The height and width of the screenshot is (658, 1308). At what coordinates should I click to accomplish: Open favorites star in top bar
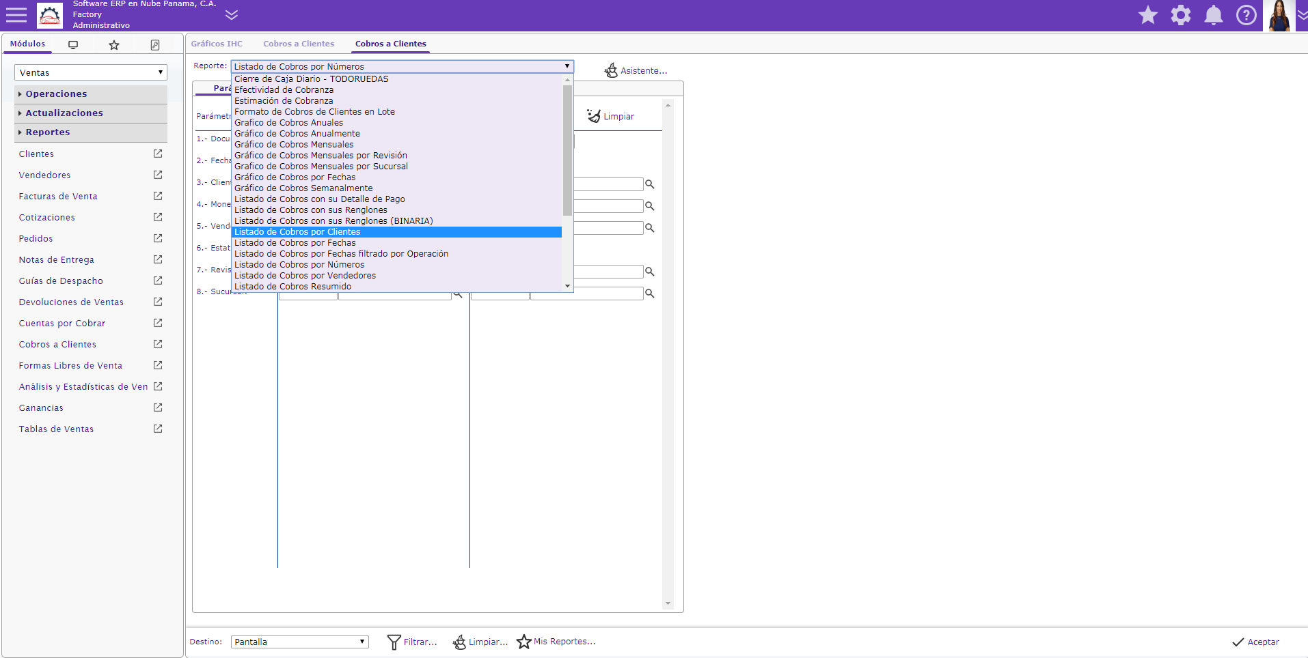(x=1148, y=15)
